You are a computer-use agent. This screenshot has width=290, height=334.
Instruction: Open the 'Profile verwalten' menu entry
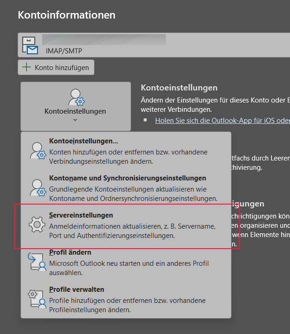tap(76, 289)
